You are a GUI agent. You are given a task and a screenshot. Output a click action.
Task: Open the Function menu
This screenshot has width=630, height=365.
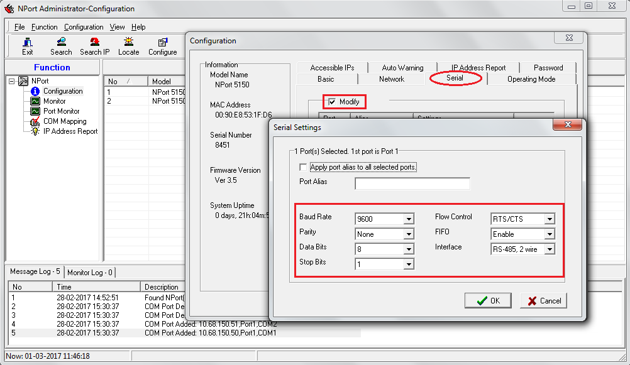point(44,27)
